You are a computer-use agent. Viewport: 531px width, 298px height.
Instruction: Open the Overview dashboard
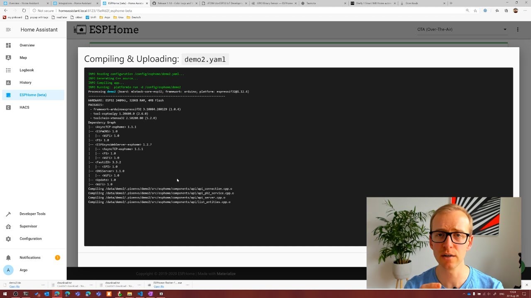coord(33,45)
